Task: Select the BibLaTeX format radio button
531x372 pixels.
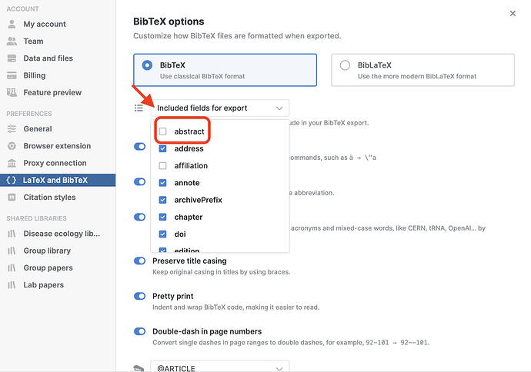Action: [x=345, y=65]
